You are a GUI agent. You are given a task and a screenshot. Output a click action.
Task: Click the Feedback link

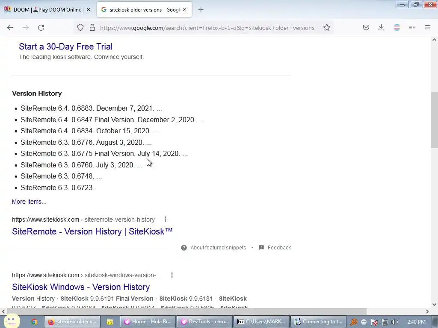point(279,248)
